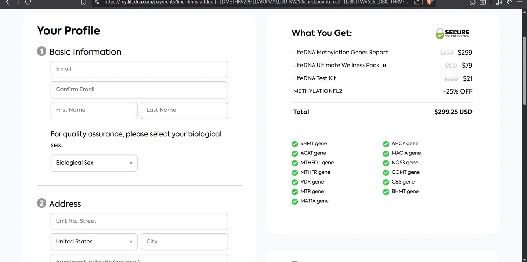This screenshot has height=262, width=527.
Task: Click the site settings icon left of URL
Action: (x=97, y=2)
